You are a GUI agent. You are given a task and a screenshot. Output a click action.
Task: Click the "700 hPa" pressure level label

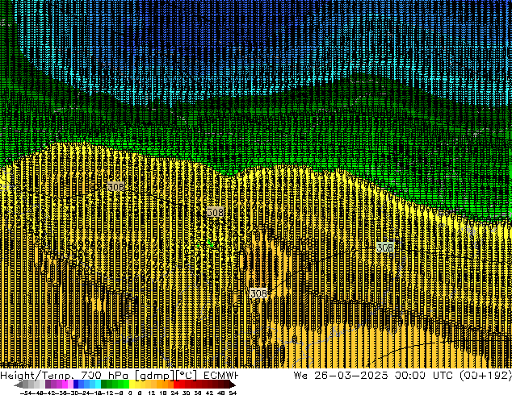click(104, 376)
